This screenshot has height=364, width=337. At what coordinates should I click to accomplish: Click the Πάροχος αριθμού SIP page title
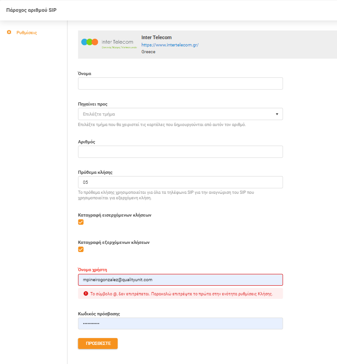[x=31, y=10]
